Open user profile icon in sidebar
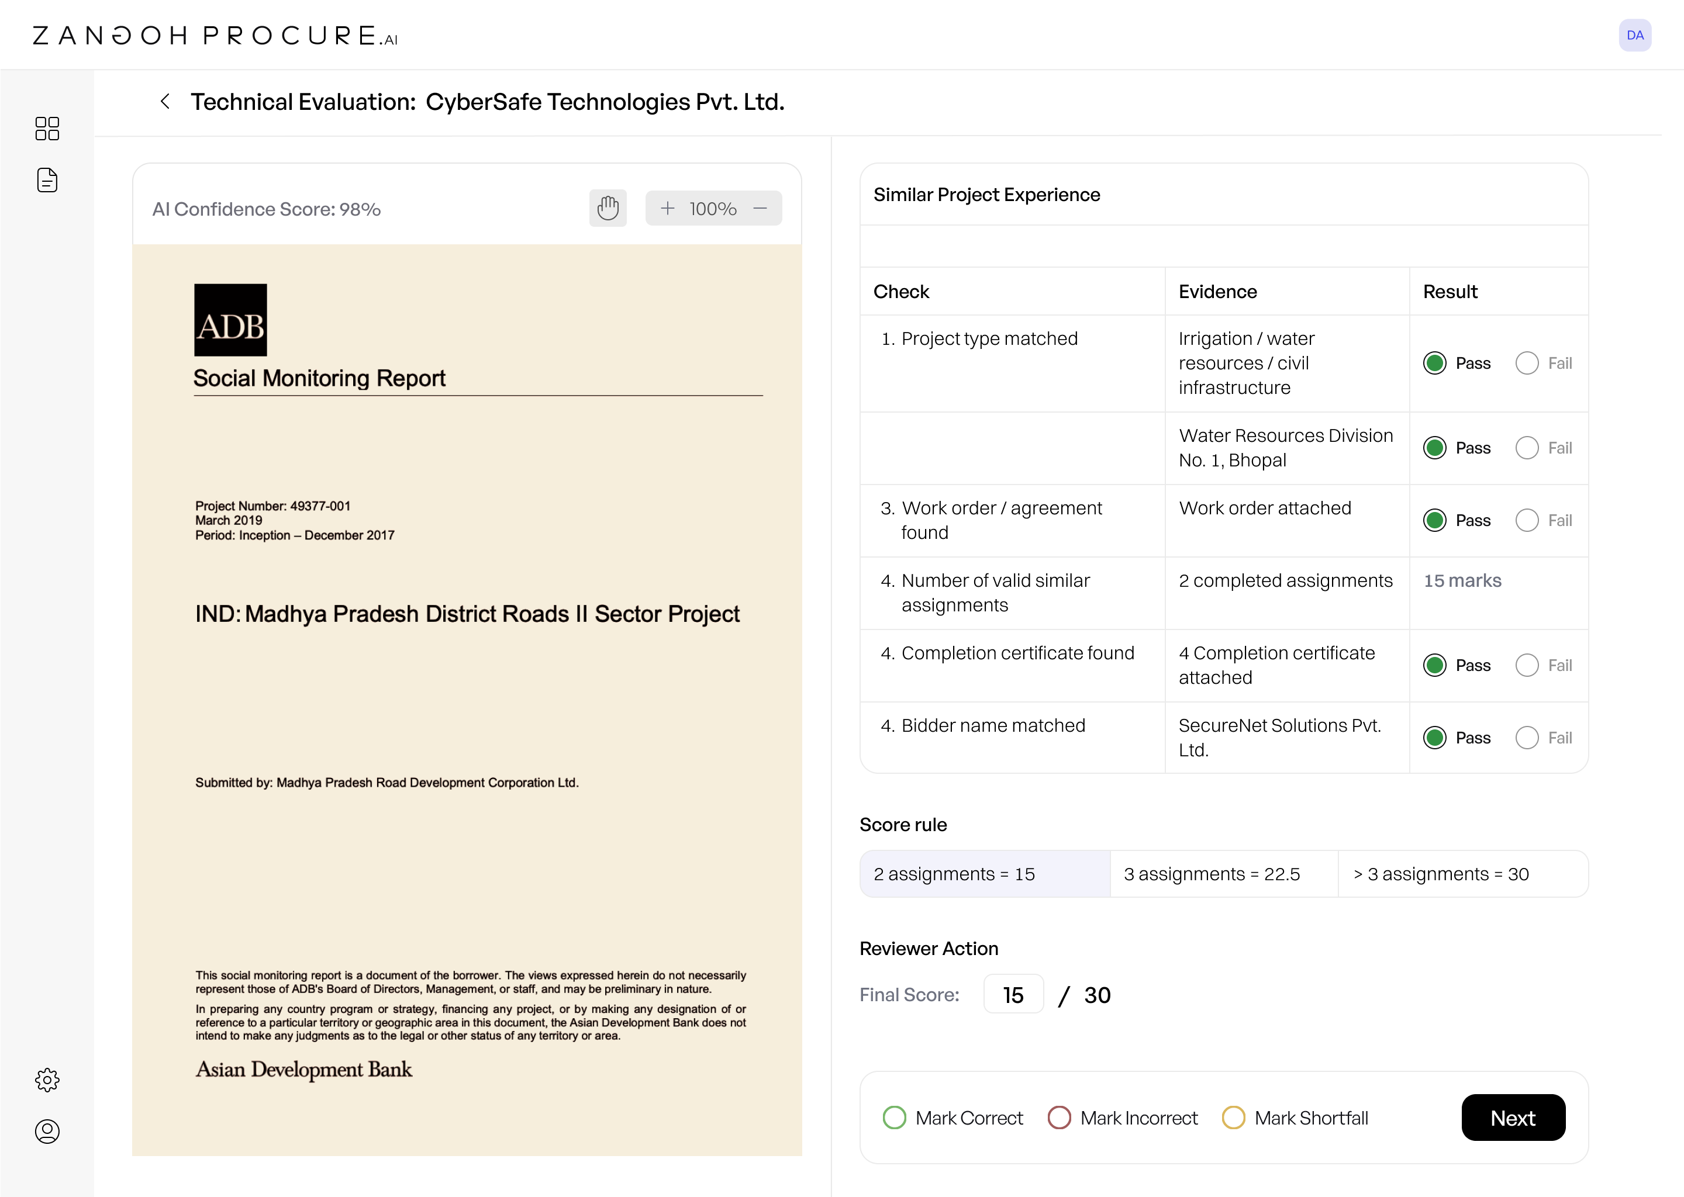The height and width of the screenshot is (1197, 1684). coord(47,1132)
